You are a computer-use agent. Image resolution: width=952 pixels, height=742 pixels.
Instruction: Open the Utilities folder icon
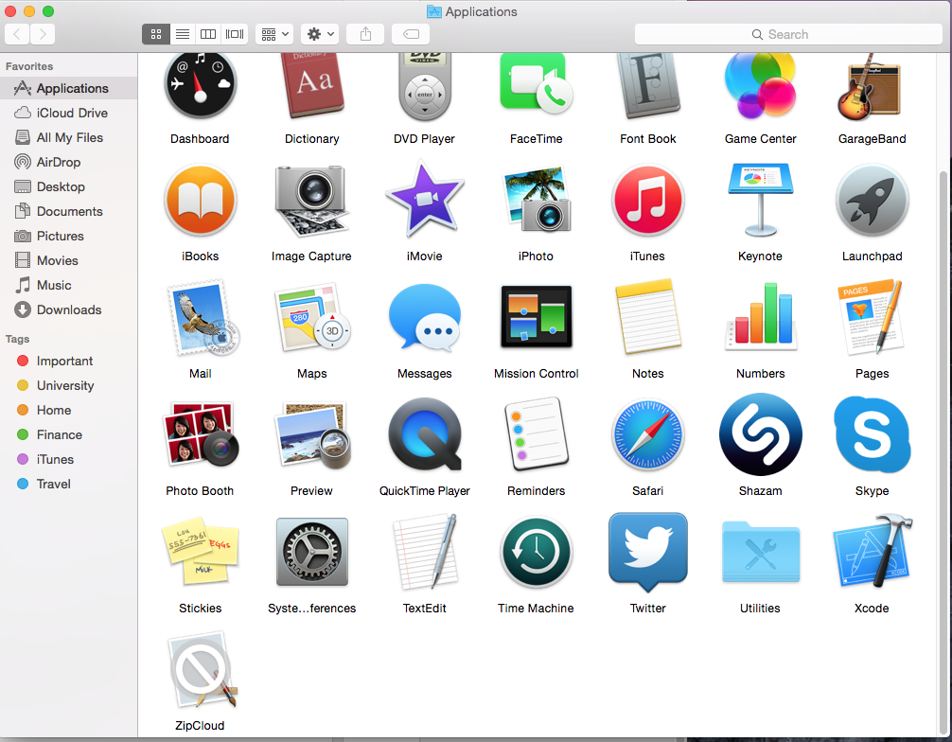760,552
